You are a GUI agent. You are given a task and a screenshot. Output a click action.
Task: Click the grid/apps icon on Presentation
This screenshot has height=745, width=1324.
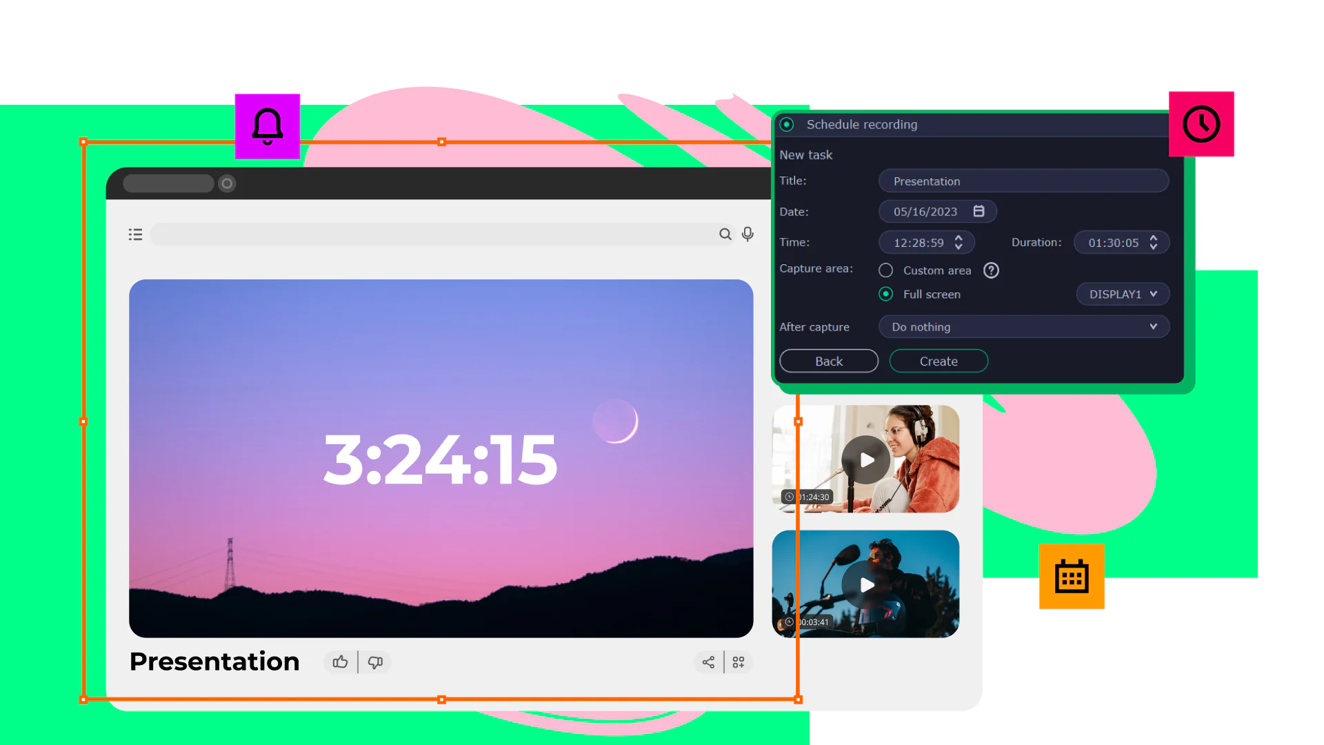[739, 662]
